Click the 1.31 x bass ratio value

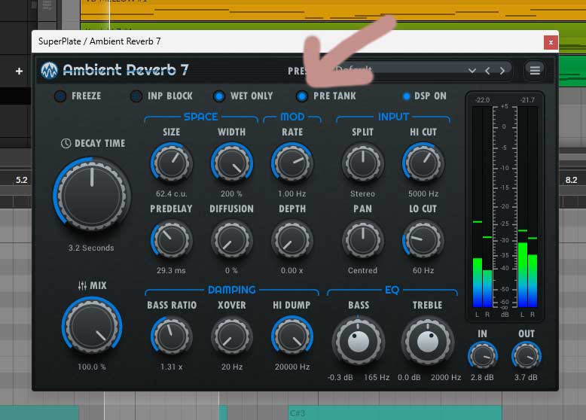(x=171, y=367)
